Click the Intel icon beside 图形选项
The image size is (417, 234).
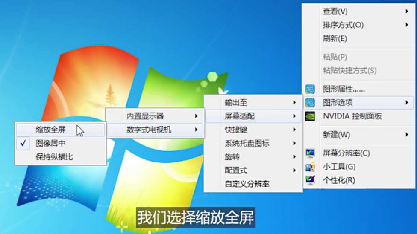coord(310,103)
